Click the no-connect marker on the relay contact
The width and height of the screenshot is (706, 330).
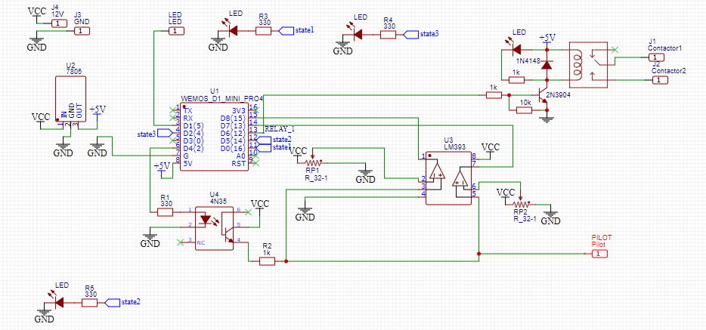click(615, 49)
